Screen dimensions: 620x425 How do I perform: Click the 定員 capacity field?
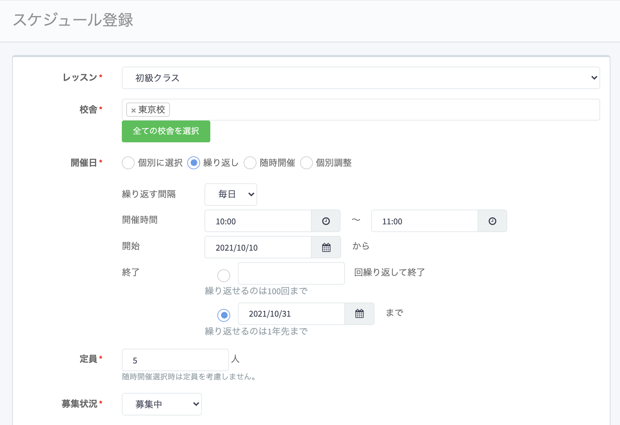point(175,360)
